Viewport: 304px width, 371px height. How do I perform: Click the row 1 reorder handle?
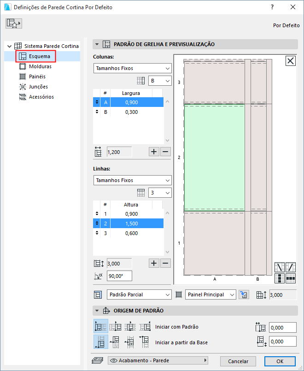(x=97, y=214)
